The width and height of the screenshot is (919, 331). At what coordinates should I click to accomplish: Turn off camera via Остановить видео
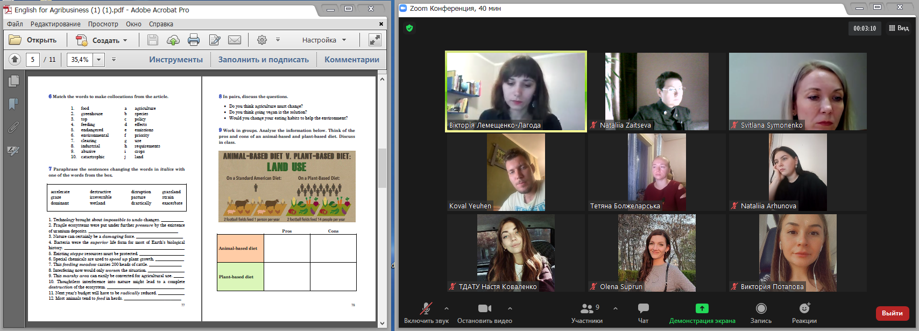click(x=484, y=313)
